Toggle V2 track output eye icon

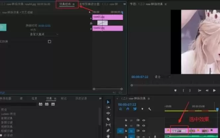point(144,125)
